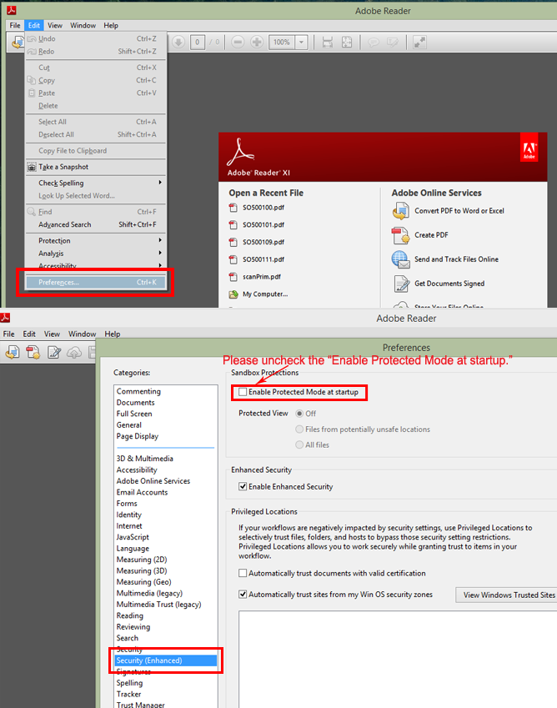The height and width of the screenshot is (708, 557).
Task: Click the zoom out minus icon
Action: click(238, 43)
